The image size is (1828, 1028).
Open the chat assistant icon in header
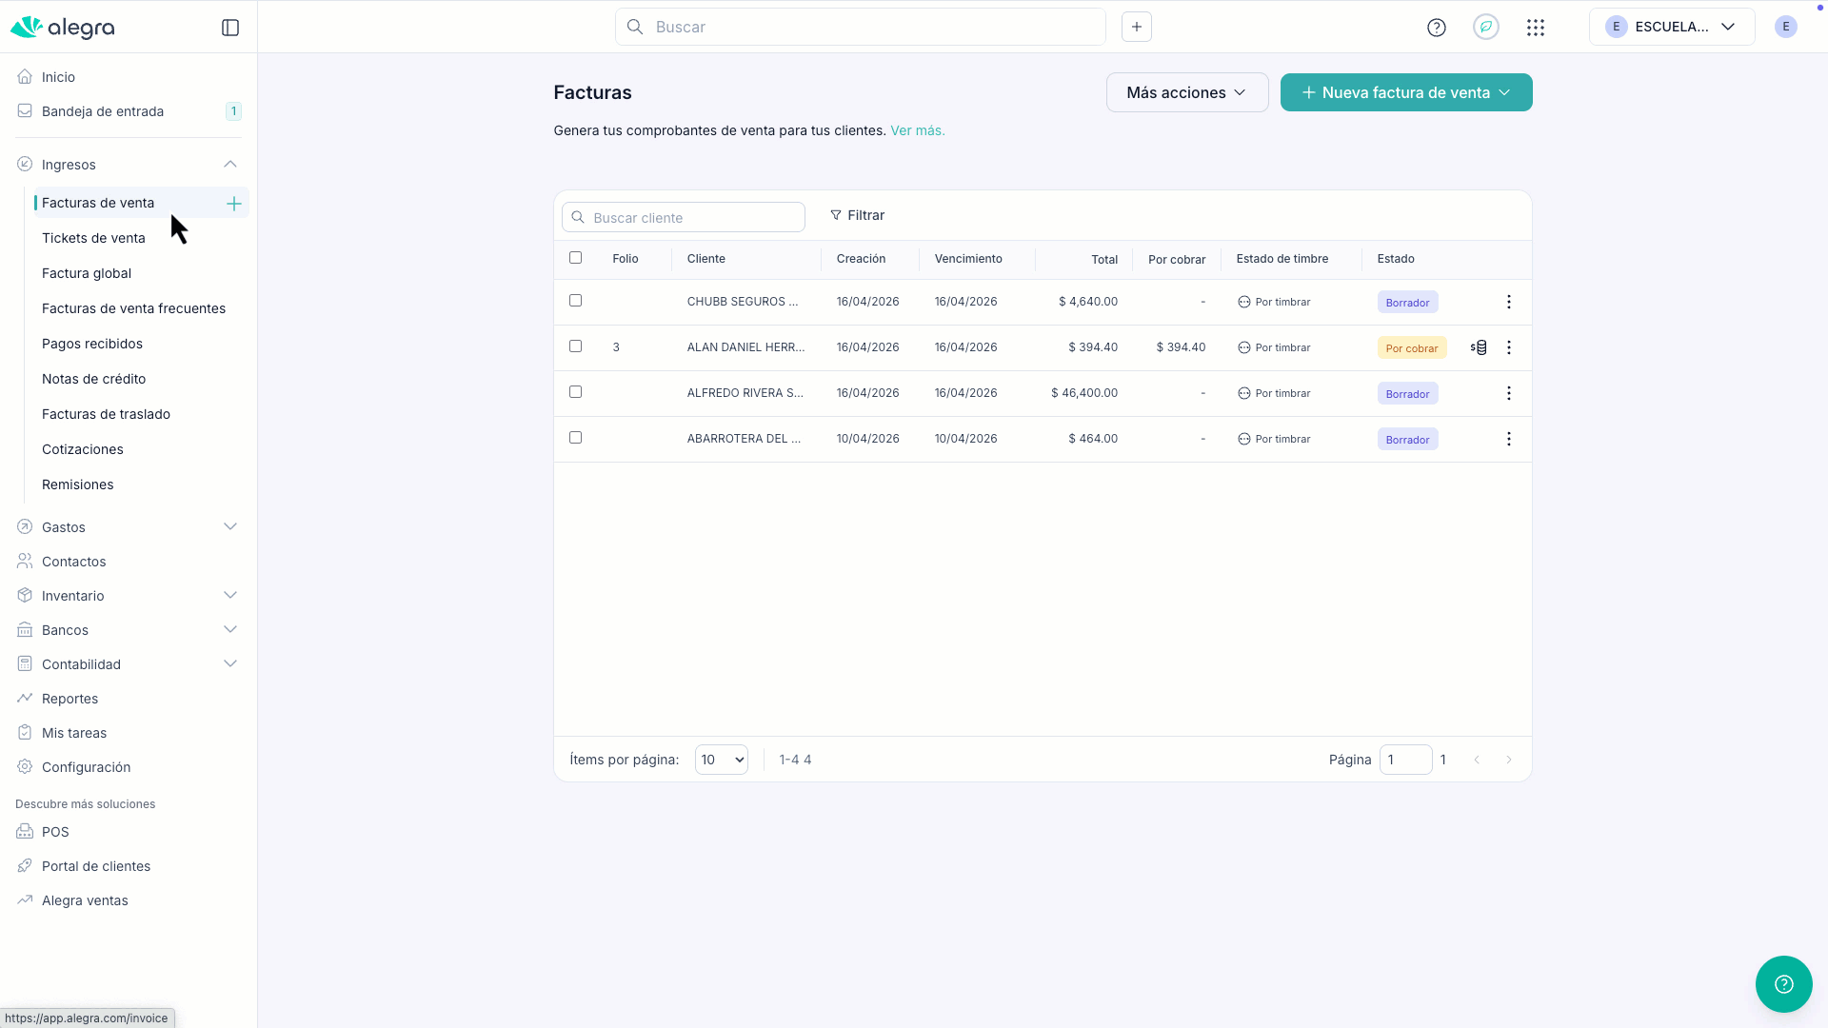coord(1486,27)
